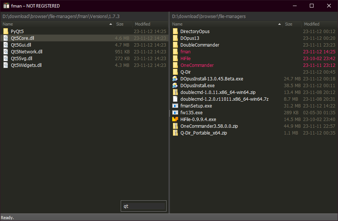Click the OneCommander3.58.0.0.zip archive icon
Viewport: 338px width, 221px height.
(x=175, y=126)
